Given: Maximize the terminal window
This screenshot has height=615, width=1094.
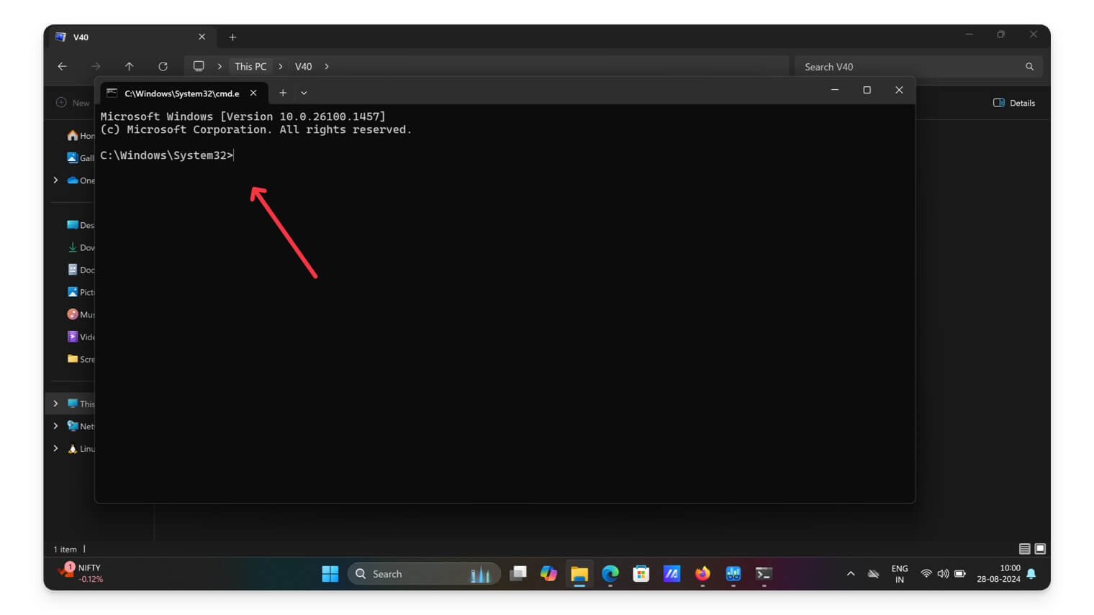Looking at the screenshot, I should click(867, 90).
